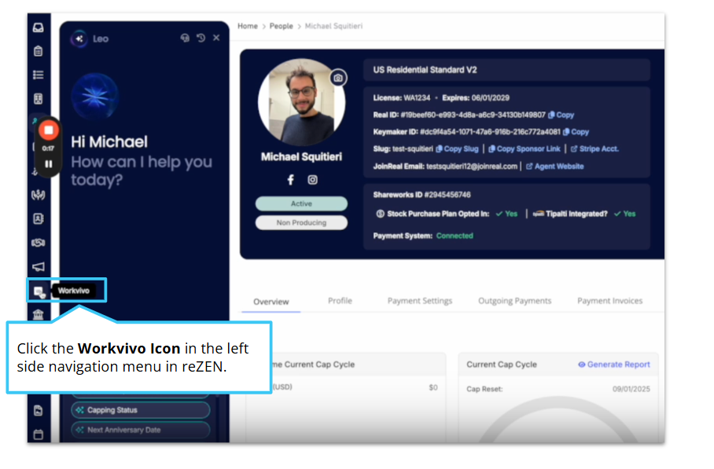Open the inbox tray icon in the sidebar
The image size is (714, 469).
pyautogui.click(x=39, y=27)
